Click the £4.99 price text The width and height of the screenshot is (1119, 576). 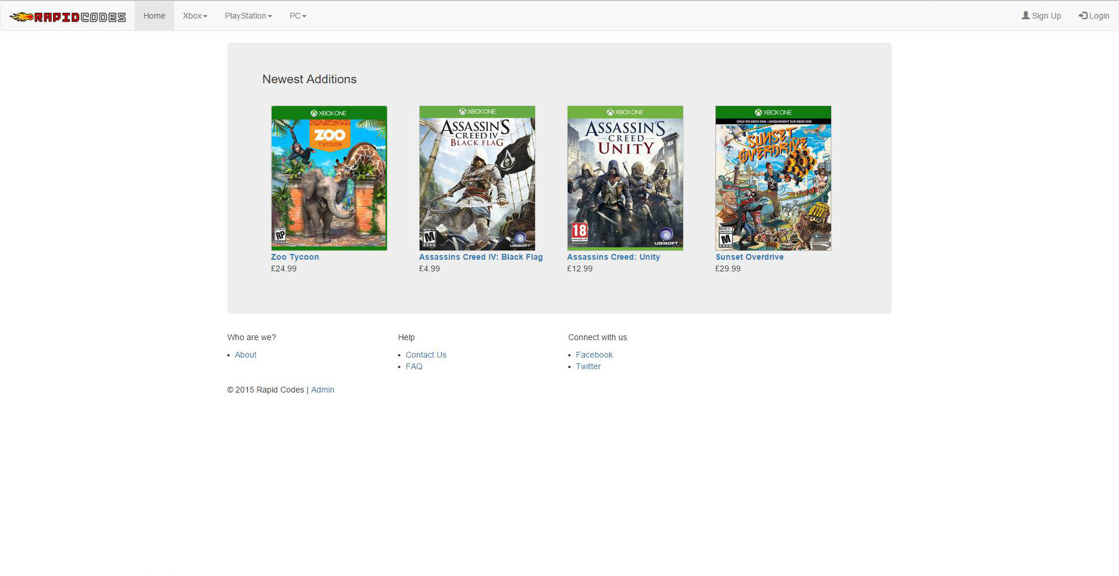[x=430, y=268]
